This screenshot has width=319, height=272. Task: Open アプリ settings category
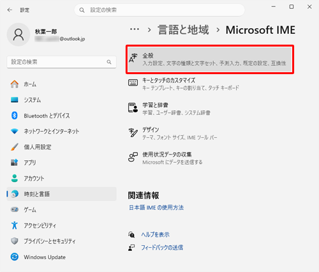(62, 163)
